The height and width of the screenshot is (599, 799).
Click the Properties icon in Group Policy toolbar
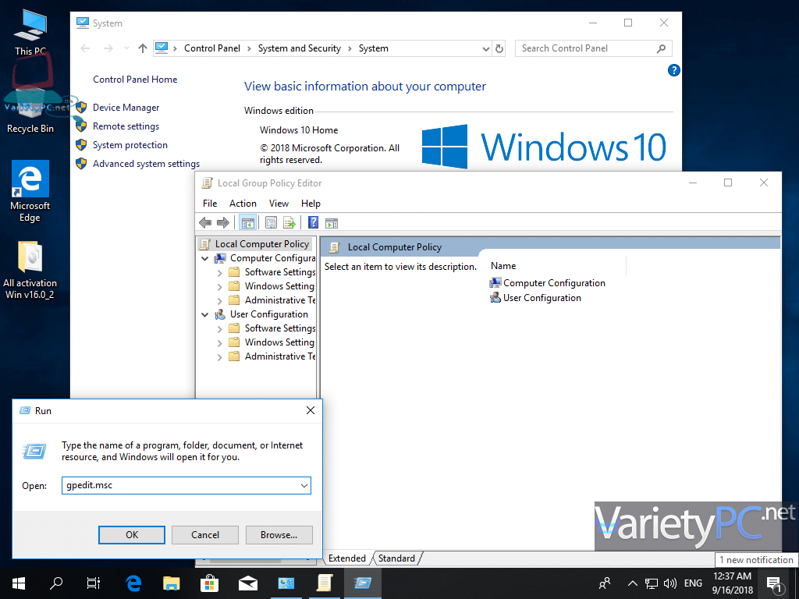click(271, 222)
